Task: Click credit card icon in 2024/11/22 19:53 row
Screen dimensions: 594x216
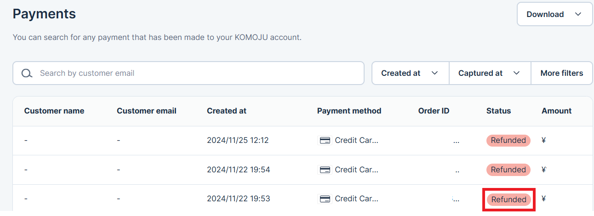Action: (x=325, y=199)
